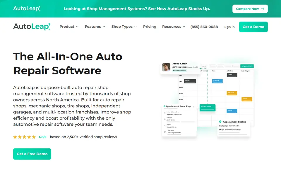Open the Resources menu

[x=174, y=27]
